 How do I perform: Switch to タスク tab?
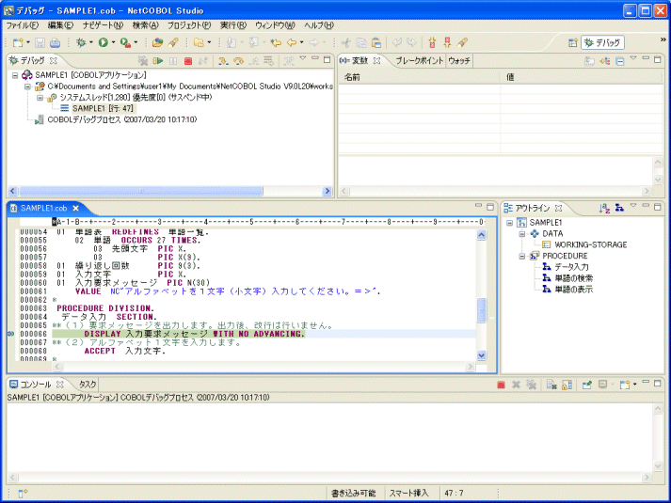[88, 385]
